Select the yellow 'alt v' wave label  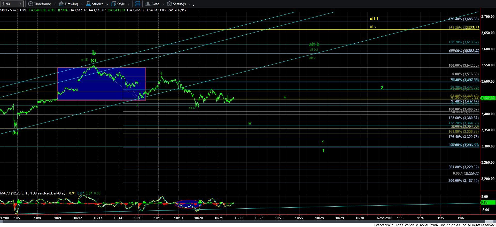(373, 27)
